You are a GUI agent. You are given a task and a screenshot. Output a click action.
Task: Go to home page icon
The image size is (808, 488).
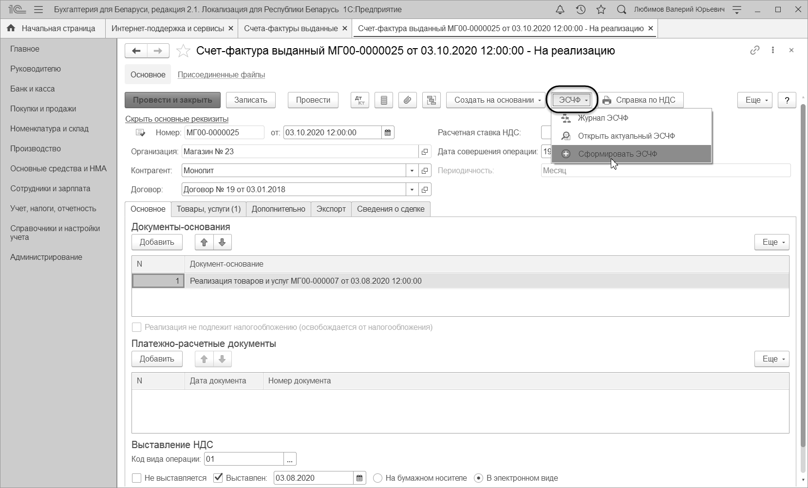click(x=11, y=28)
